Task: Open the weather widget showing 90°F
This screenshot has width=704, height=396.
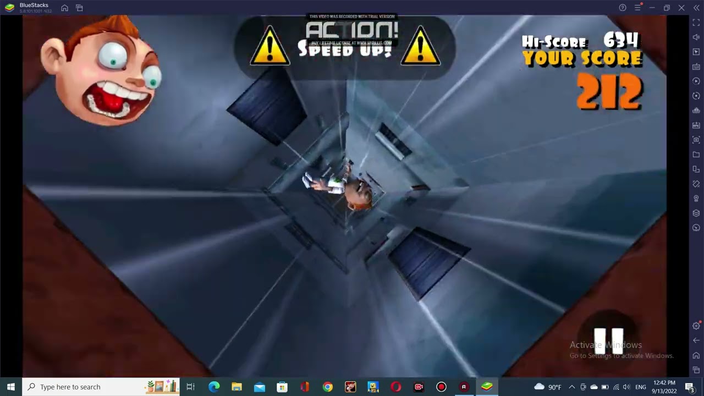Action: tap(548, 387)
